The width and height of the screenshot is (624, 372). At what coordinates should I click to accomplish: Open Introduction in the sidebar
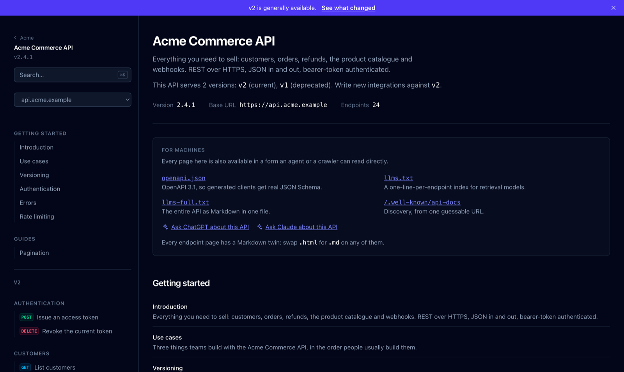point(36,147)
